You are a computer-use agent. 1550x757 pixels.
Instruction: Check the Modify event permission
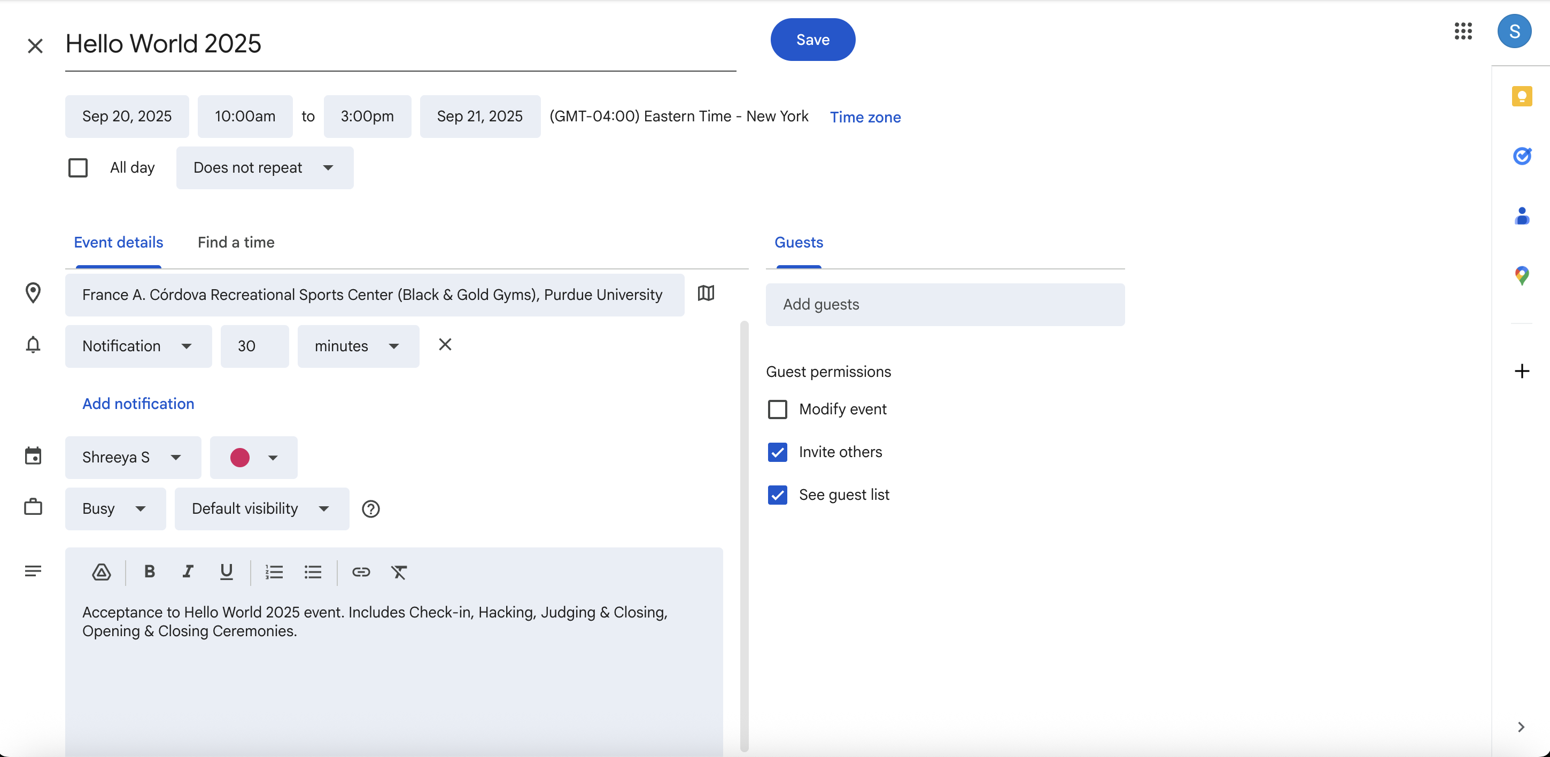tap(778, 409)
